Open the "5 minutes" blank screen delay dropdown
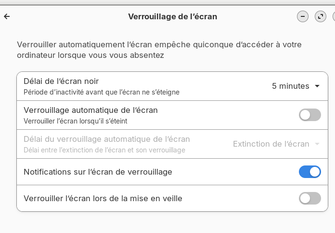 click(291, 86)
